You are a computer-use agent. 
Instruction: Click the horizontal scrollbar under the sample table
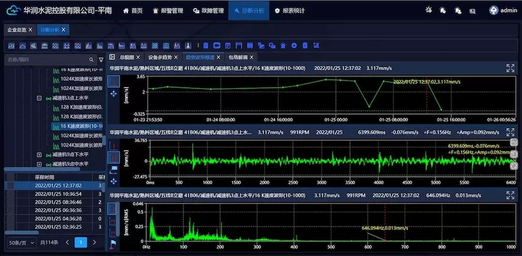coord(21,232)
